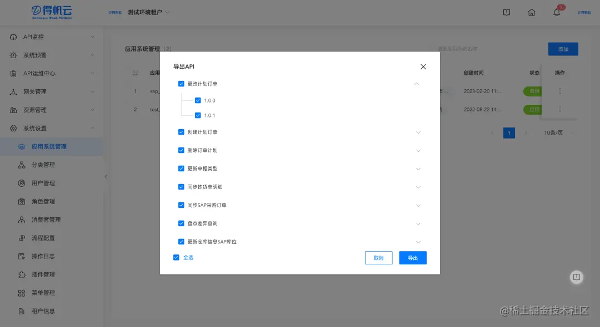Toggle the 全选 select-all checkbox
600x327 pixels.
point(177,258)
